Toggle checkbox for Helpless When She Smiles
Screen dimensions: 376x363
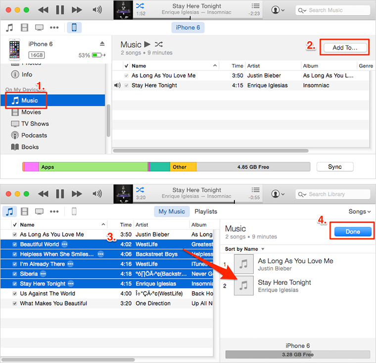tap(15, 254)
